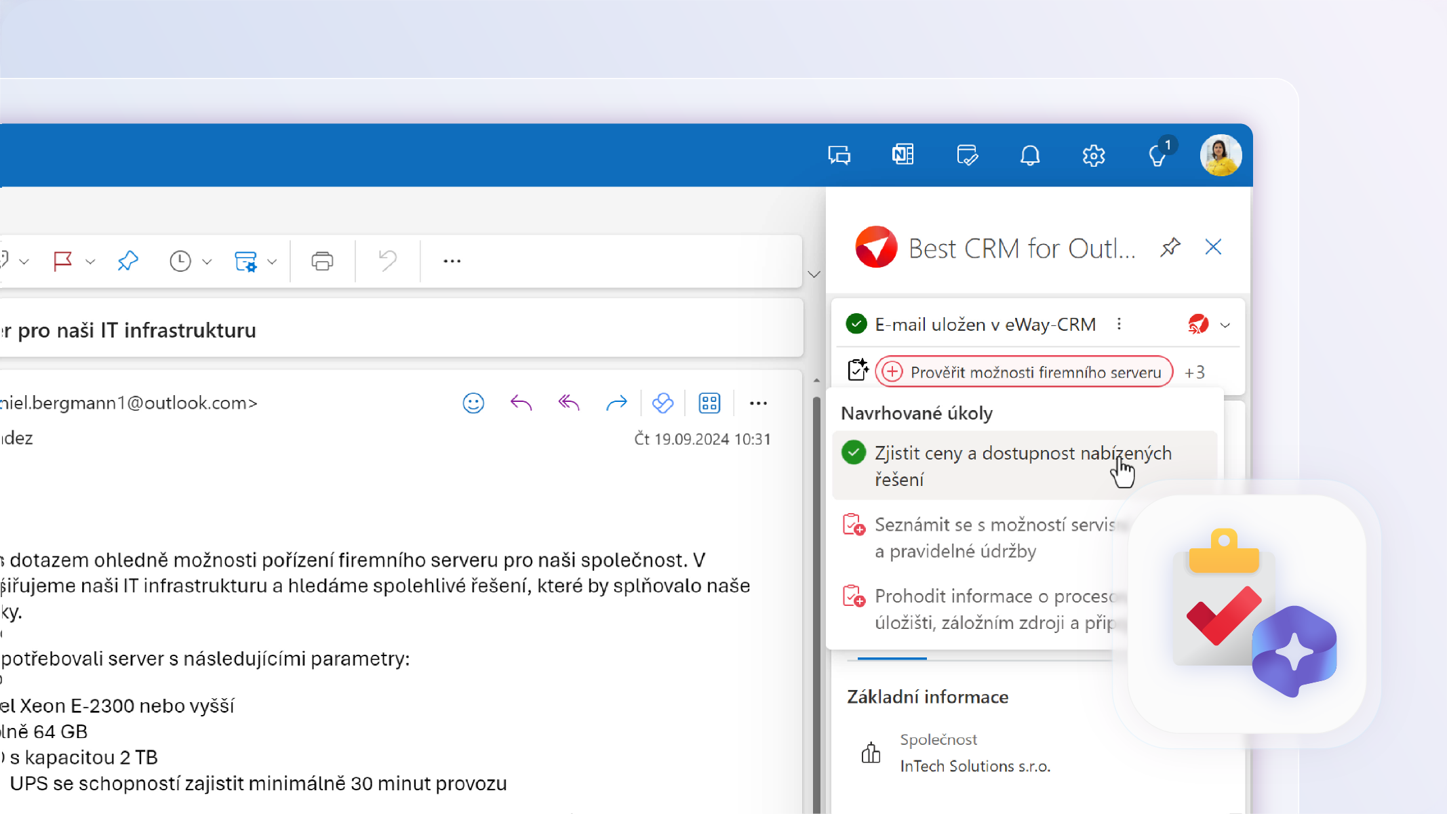The width and height of the screenshot is (1447, 814).
Task: Add task Prověřit možnosti firemního serveru
Action: click(1024, 372)
